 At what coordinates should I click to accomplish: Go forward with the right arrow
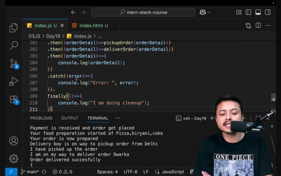point(83,13)
